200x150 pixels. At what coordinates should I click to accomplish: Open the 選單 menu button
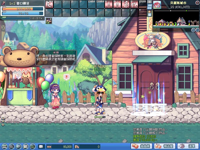coord(188,146)
